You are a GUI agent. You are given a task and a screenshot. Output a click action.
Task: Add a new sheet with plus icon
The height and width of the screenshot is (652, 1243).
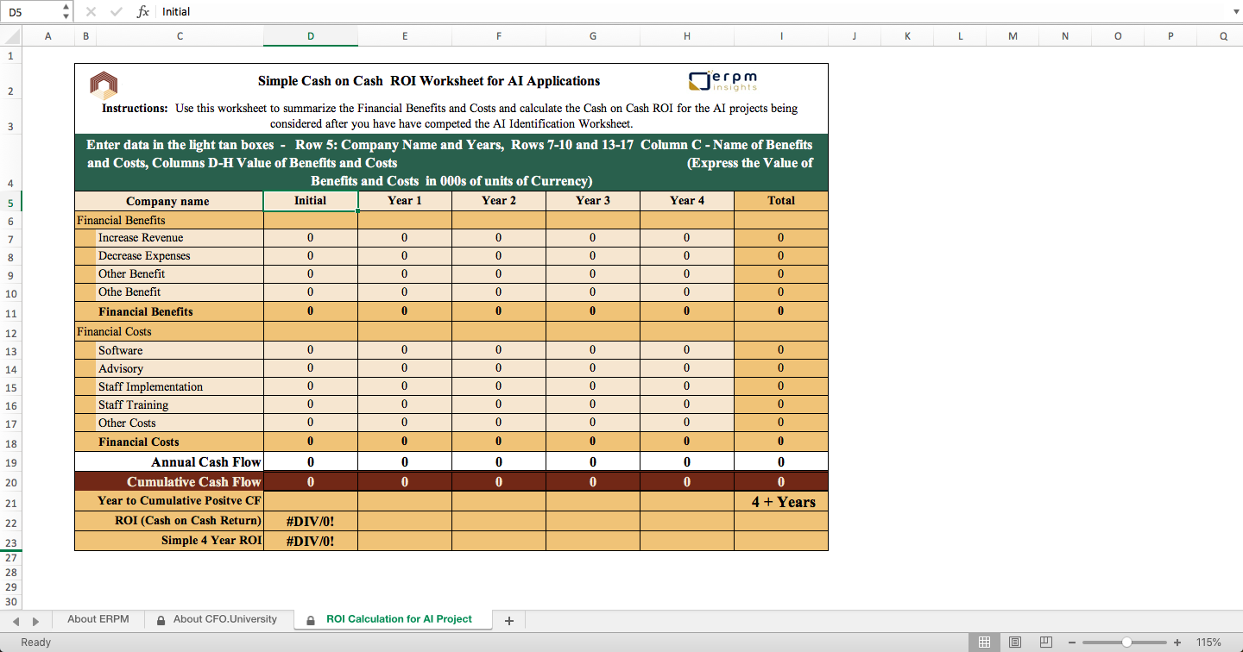[x=509, y=620]
